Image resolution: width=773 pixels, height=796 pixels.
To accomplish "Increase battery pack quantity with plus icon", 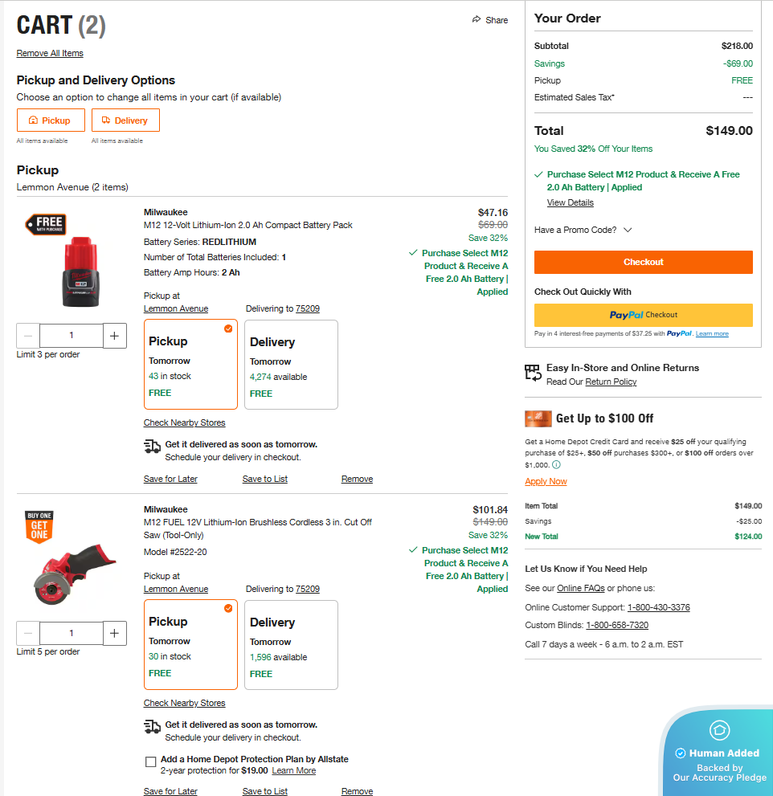I will (114, 336).
